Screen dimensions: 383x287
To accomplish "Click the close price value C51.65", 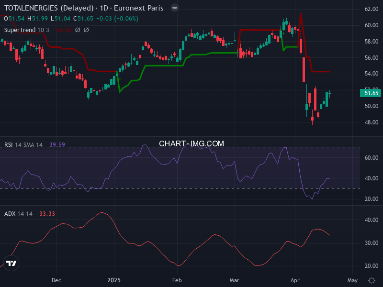I will pyautogui.click(x=83, y=19).
